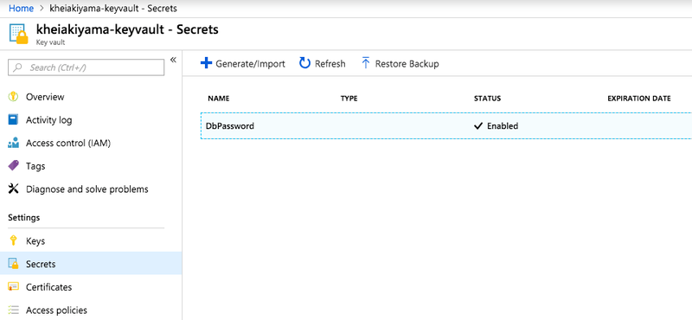
Task: Sort by the STATUS column header
Action: (487, 99)
